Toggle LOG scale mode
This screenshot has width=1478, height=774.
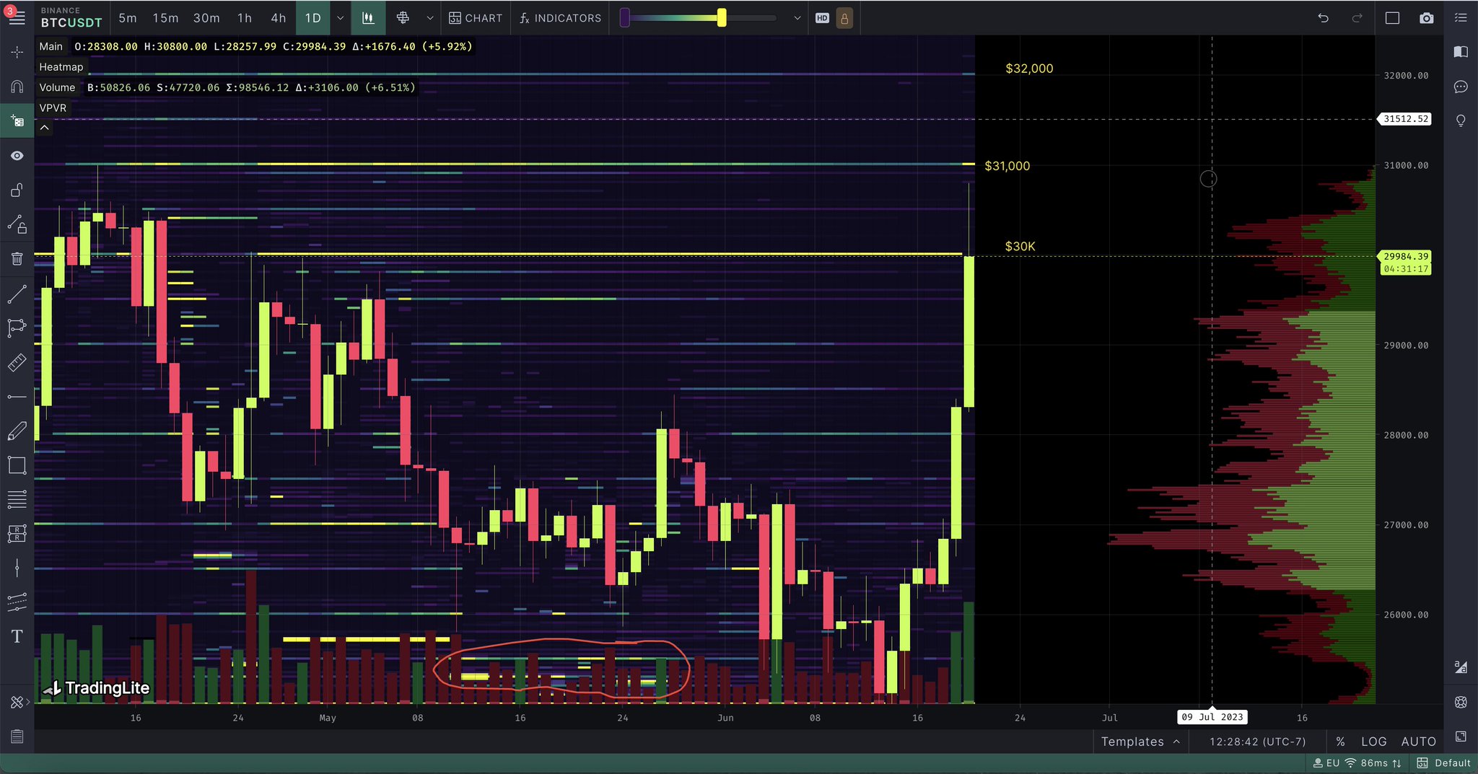click(x=1374, y=742)
